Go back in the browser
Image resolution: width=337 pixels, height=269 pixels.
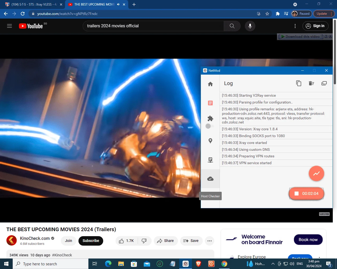[6, 14]
